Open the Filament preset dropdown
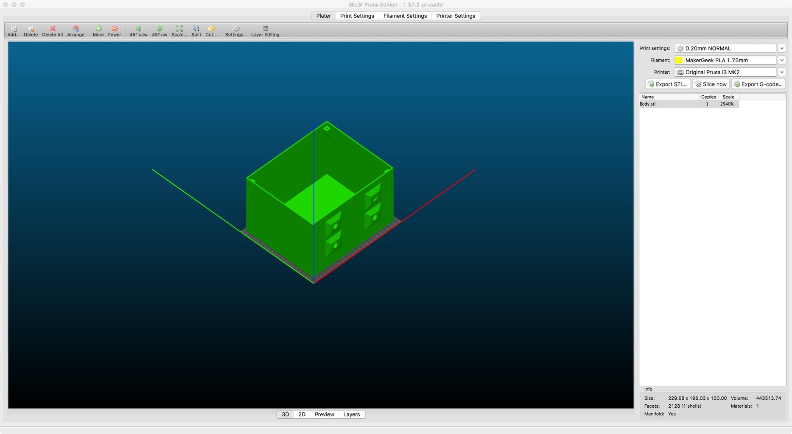This screenshot has height=434, width=792. point(725,60)
